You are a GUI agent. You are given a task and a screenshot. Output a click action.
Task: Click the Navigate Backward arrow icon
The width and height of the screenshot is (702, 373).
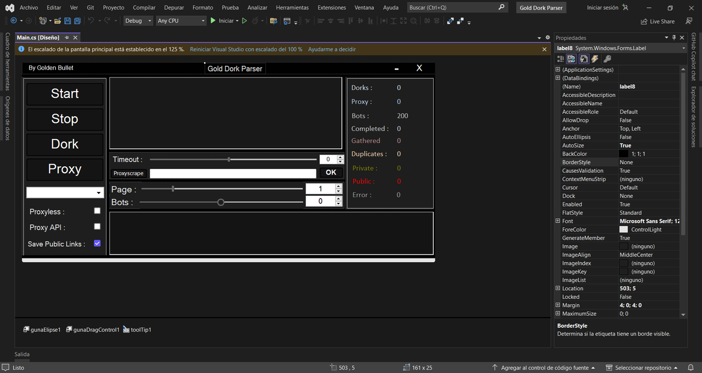pos(14,20)
